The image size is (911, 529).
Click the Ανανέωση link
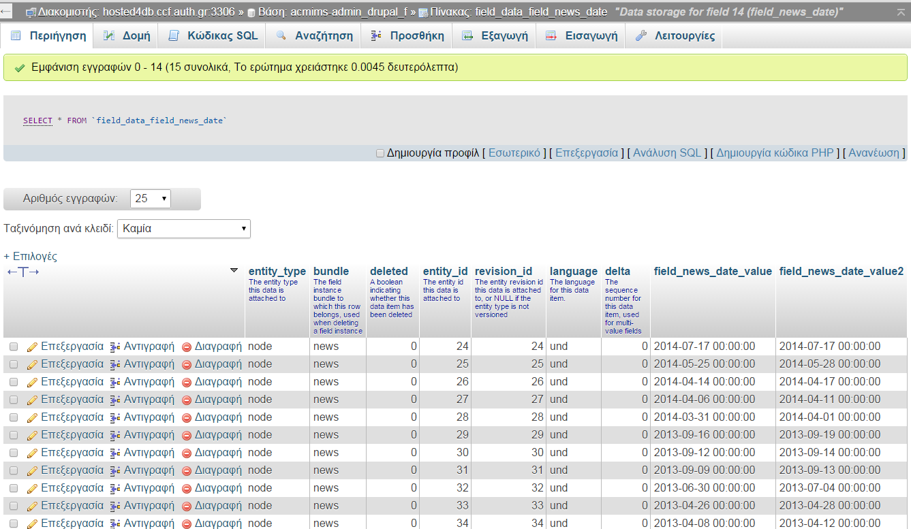click(874, 153)
